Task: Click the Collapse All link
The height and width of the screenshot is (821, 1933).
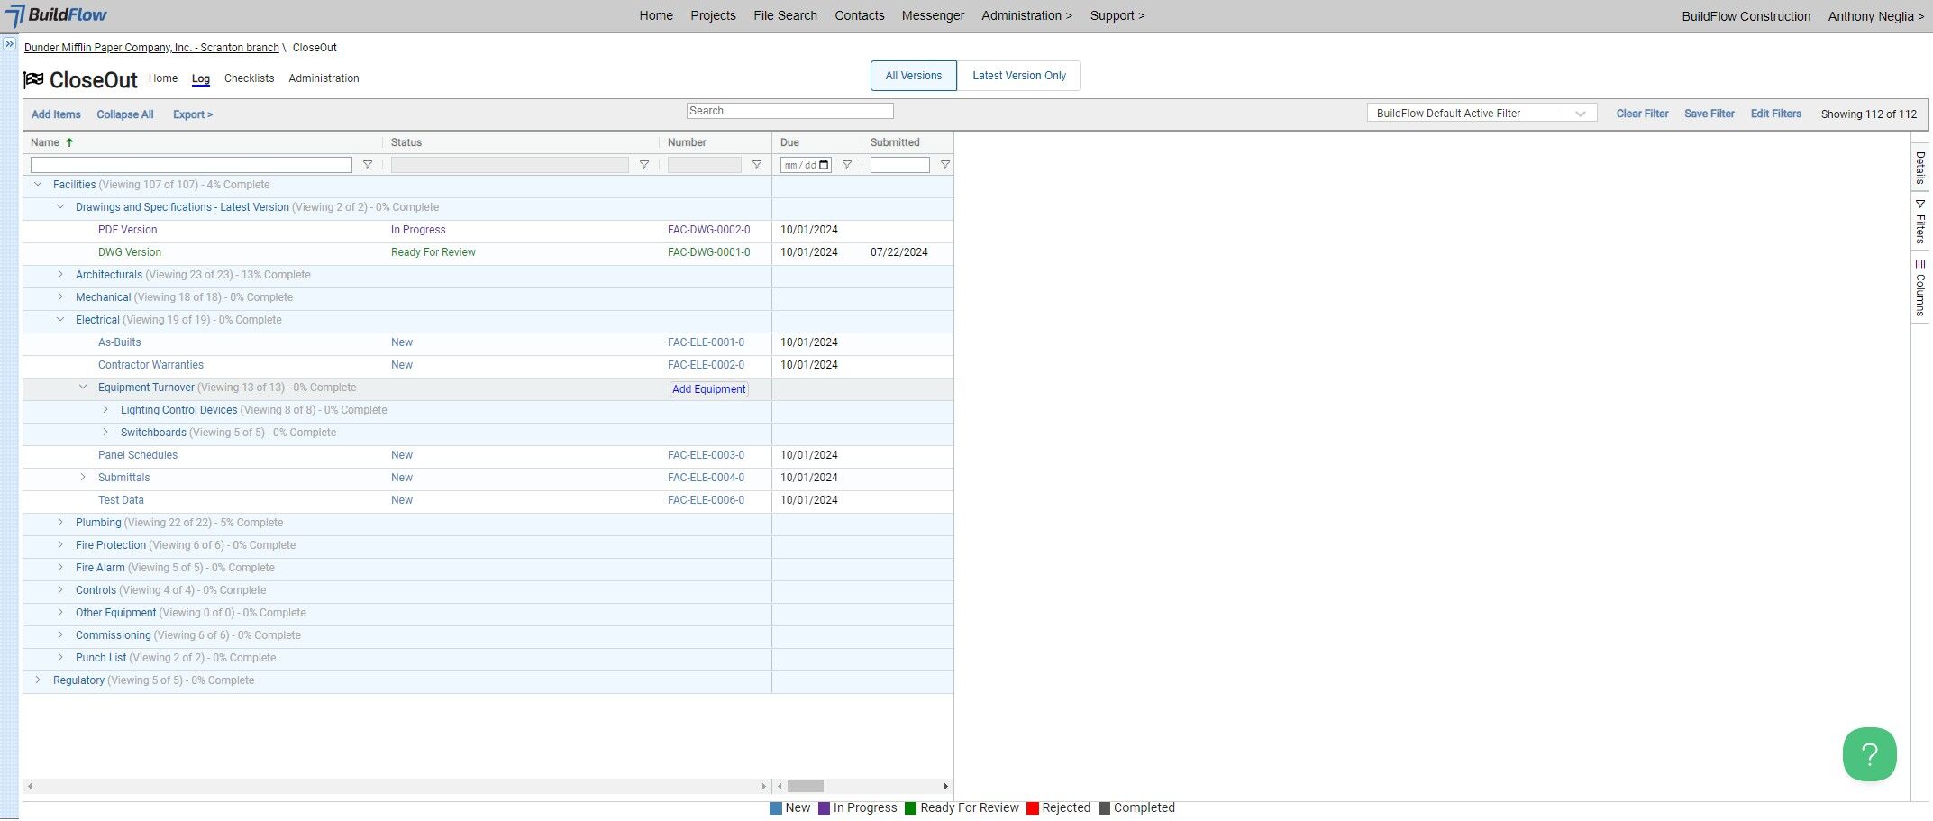Action: (125, 114)
